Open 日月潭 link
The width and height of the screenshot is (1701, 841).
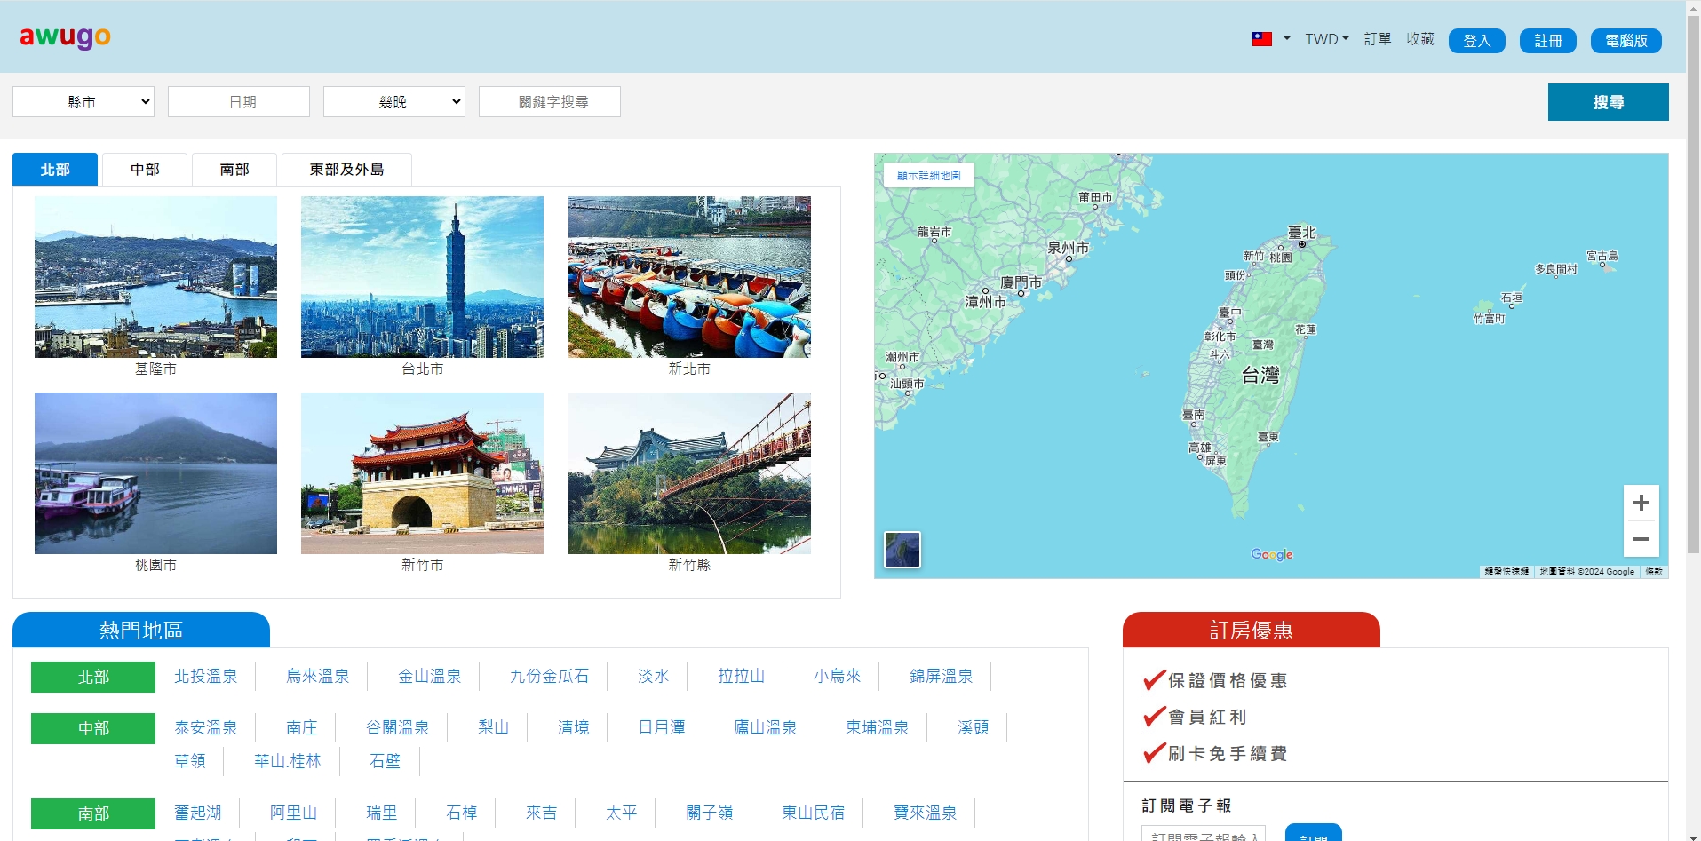click(662, 728)
